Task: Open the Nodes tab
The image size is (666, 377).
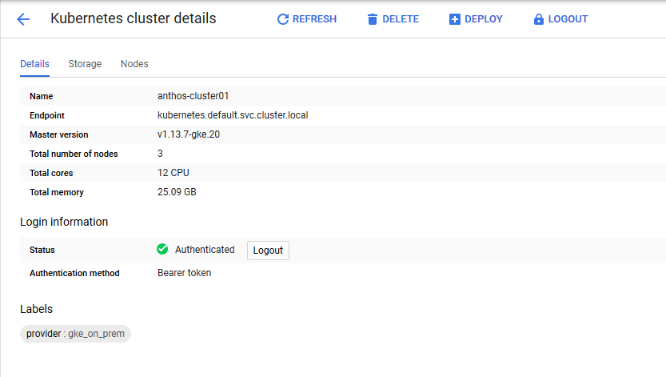Action: tap(134, 64)
